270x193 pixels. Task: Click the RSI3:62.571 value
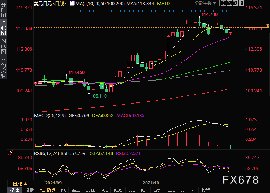tap(128, 153)
